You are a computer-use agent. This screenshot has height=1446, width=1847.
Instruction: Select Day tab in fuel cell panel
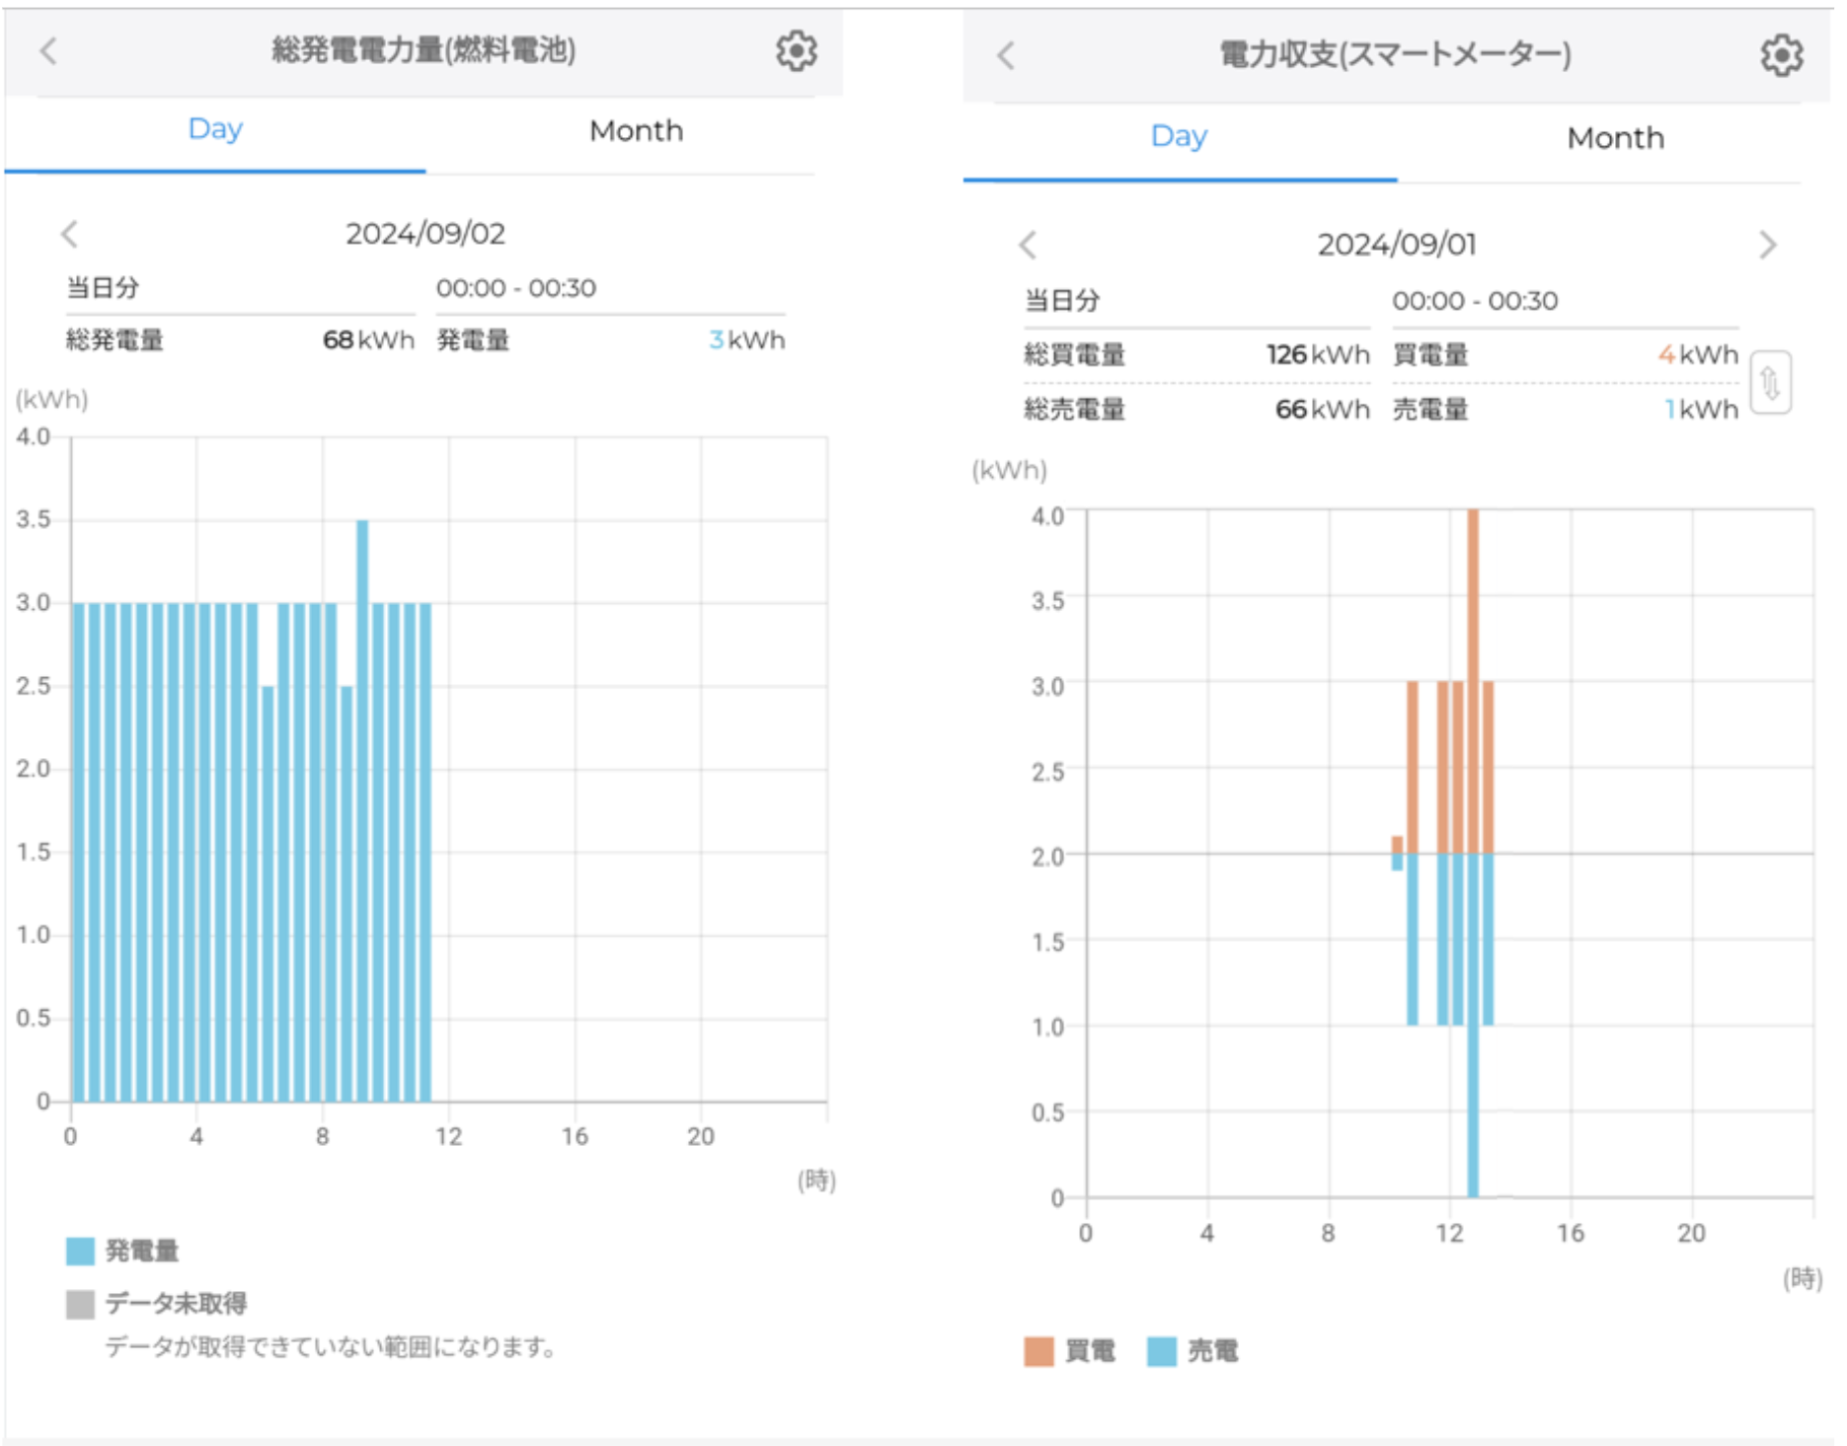(x=215, y=129)
